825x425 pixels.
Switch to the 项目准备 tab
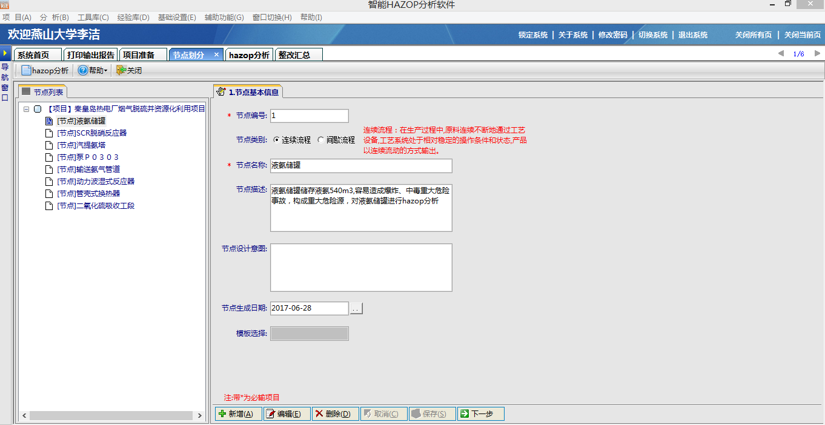point(143,54)
